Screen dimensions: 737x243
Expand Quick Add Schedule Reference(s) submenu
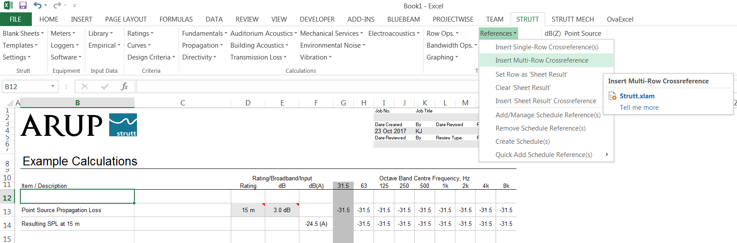(546, 155)
